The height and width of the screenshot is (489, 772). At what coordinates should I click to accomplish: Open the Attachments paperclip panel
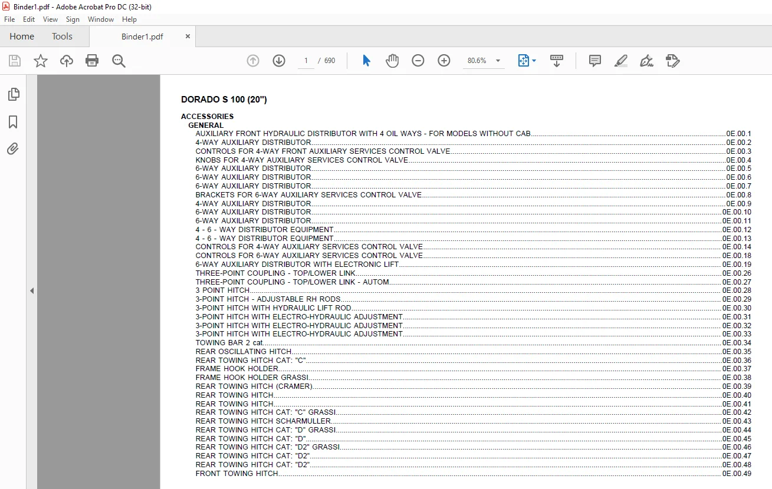click(x=13, y=149)
